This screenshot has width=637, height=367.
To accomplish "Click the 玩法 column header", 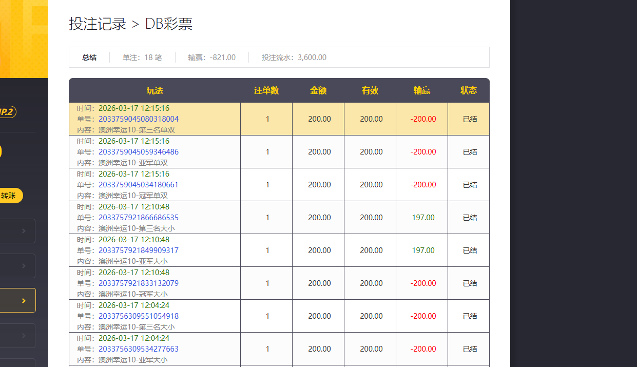I will [x=155, y=90].
